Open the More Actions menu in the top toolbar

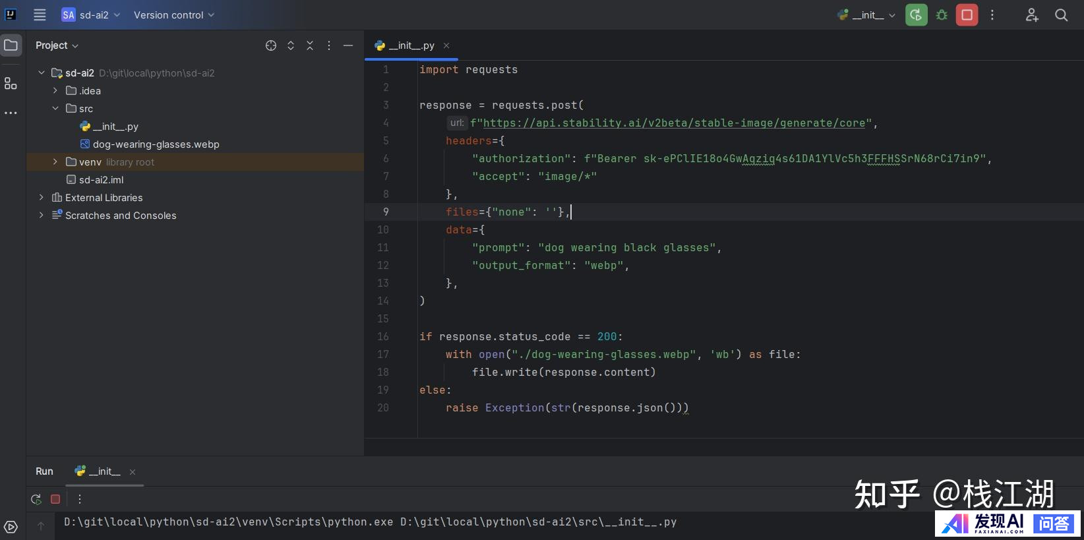pyautogui.click(x=992, y=15)
